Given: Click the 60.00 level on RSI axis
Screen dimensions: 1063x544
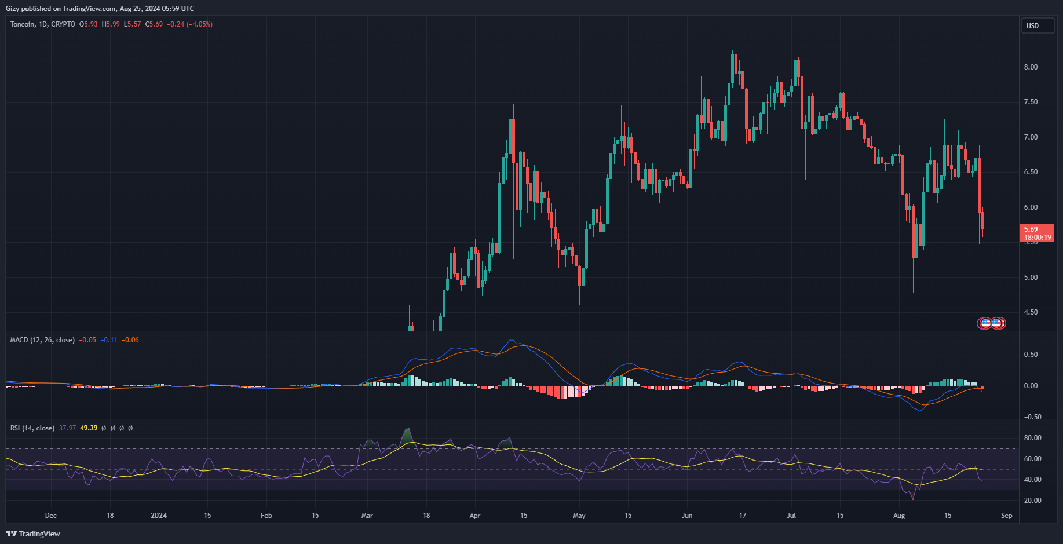Looking at the screenshot, I should tap(1032, 459).
